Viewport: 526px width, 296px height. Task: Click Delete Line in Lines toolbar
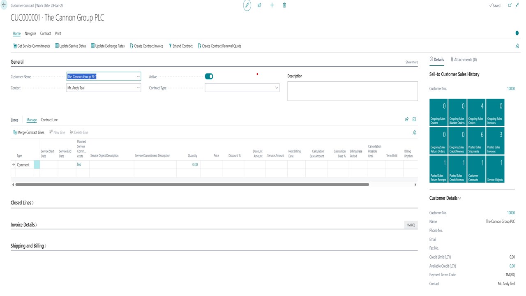point(79,132)
